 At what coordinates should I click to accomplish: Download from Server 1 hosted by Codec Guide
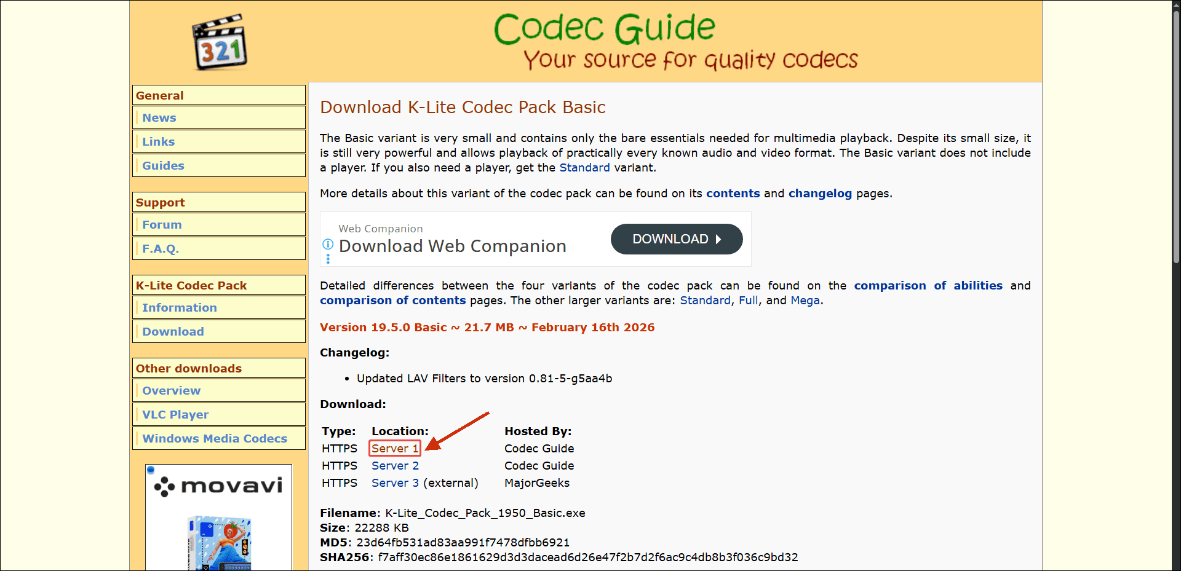tap(394, 448)
